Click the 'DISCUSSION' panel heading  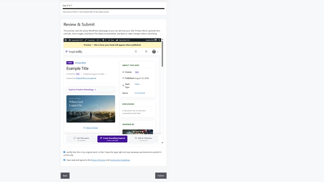[x=128, y=104]
